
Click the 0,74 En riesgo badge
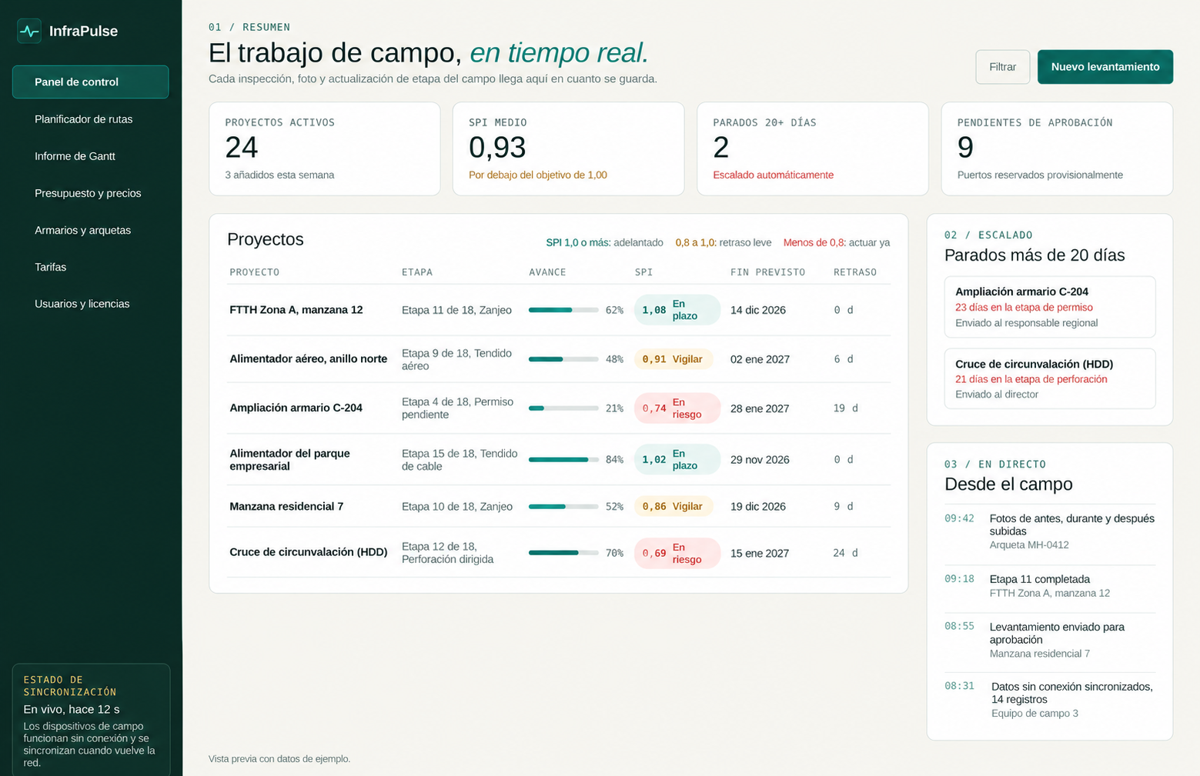[x=677, y=408]
